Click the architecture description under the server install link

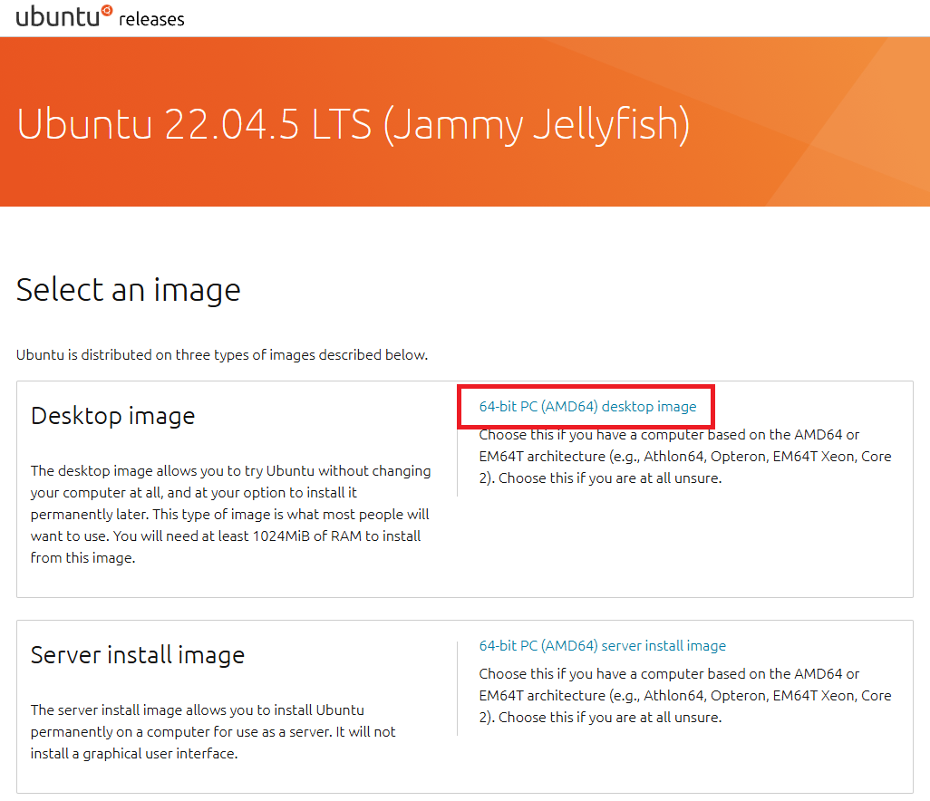click(x=684, y=696)
